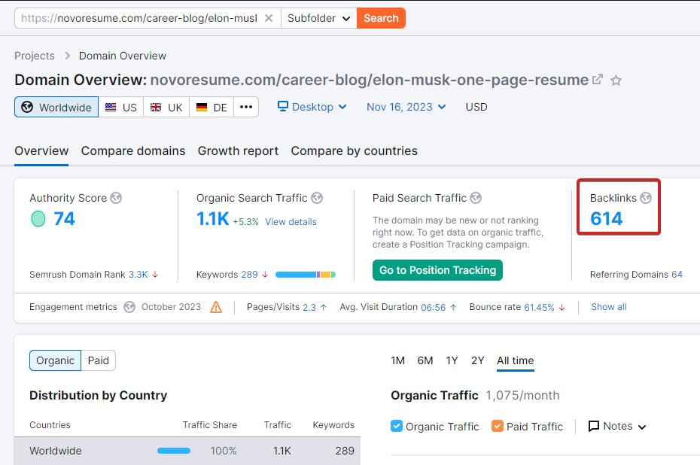700x465 pixels.
Task: Click the Desktop monitor icon
Action: click(283, 106)
